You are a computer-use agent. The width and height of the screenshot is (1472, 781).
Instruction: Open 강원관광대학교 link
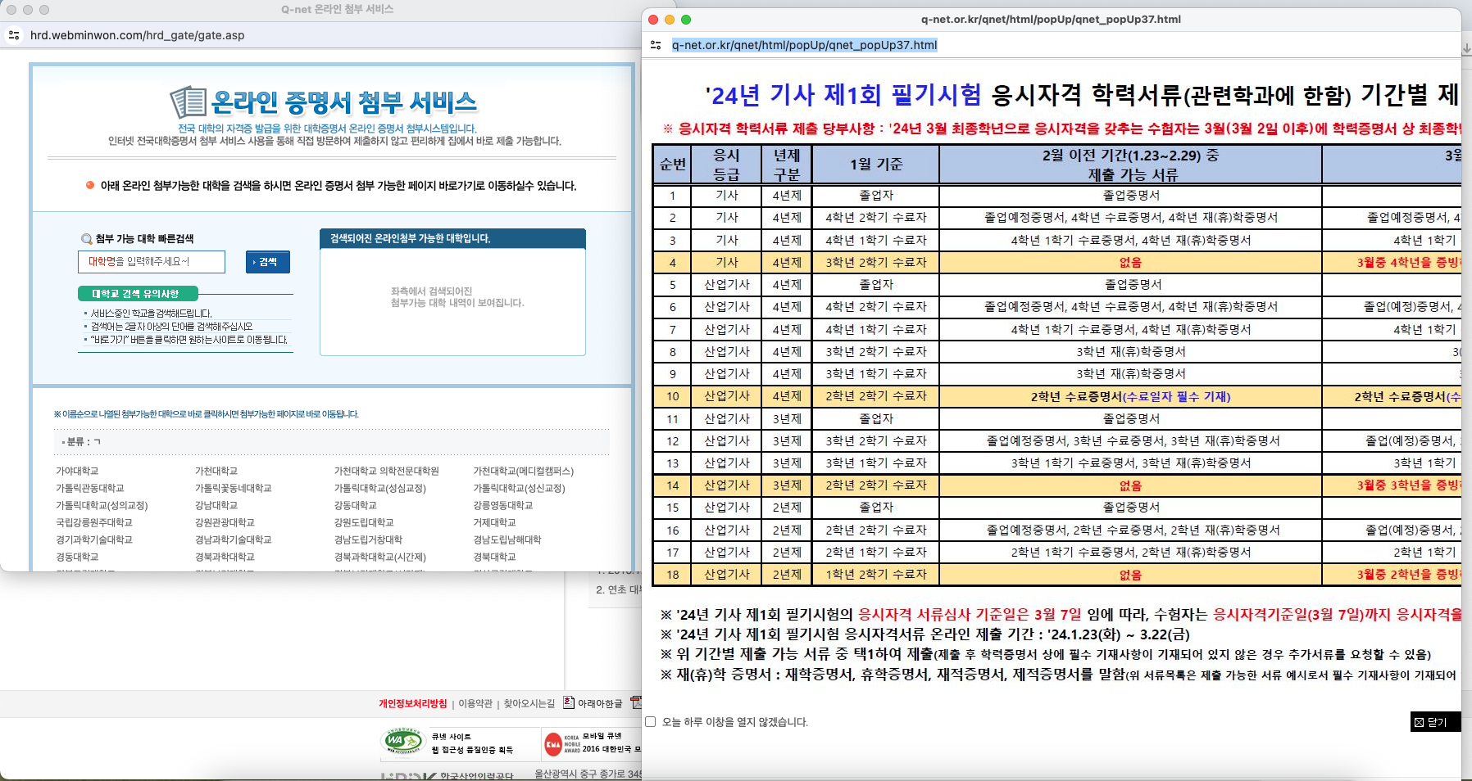tap(225, 522)
